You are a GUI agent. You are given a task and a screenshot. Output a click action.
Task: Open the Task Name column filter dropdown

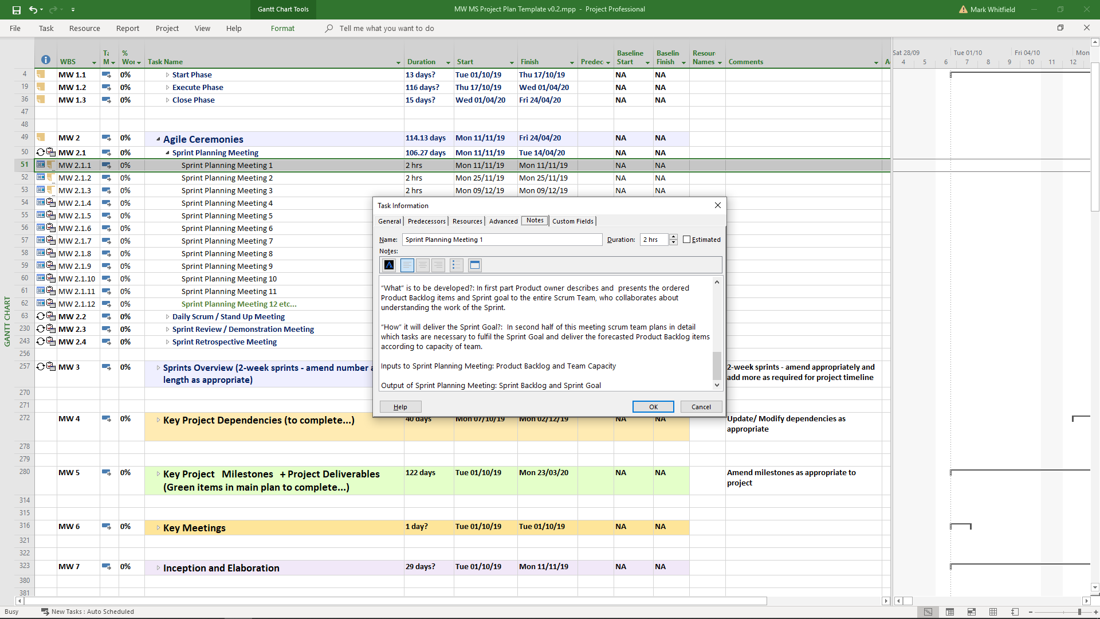click(398, 62)
